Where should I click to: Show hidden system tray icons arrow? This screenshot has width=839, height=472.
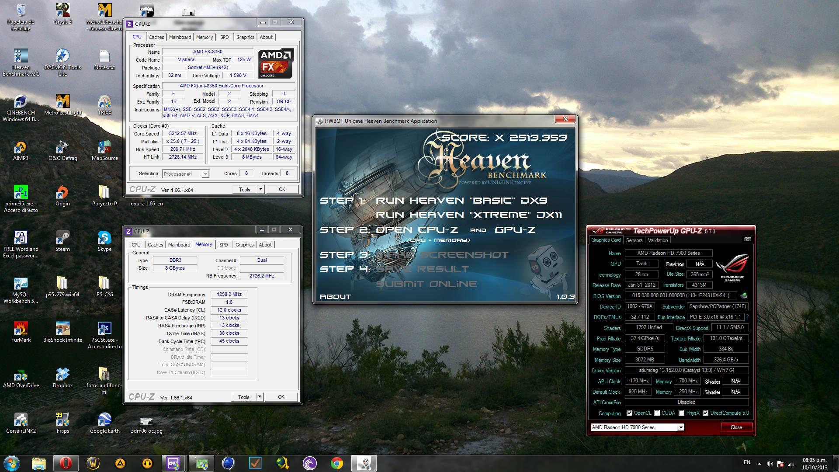click(x=759, y=464)
